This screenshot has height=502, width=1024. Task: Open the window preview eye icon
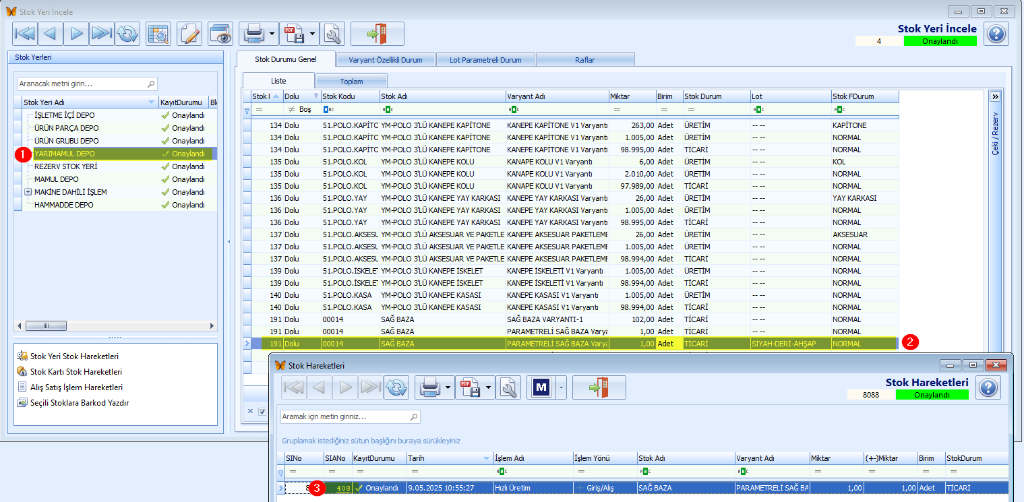point(220,34)
